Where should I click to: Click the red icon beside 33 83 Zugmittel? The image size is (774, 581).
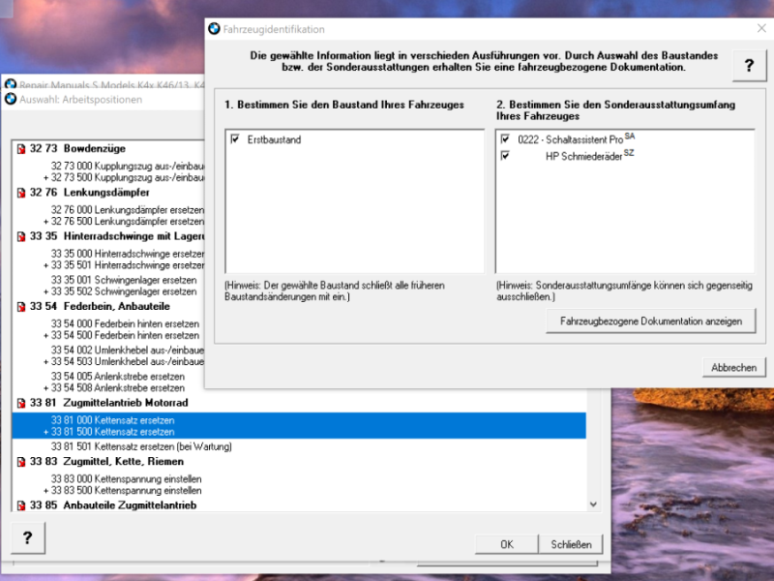[21, 462]
